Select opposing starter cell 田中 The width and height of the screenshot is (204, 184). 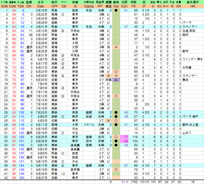click(x=89, y=141)
